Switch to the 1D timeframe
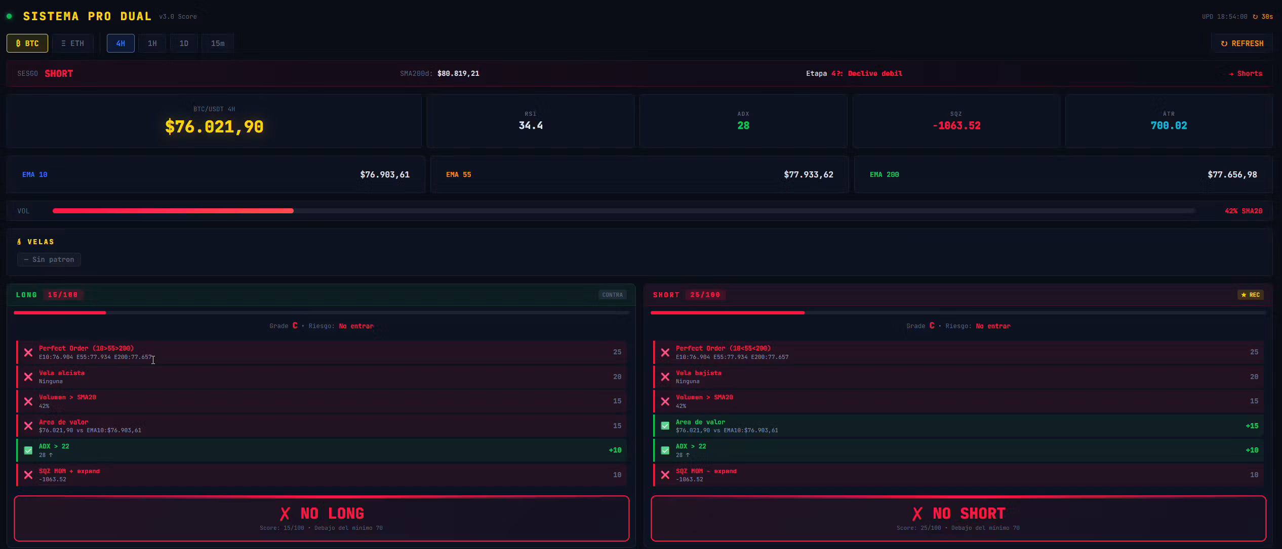 pos(184,43)
